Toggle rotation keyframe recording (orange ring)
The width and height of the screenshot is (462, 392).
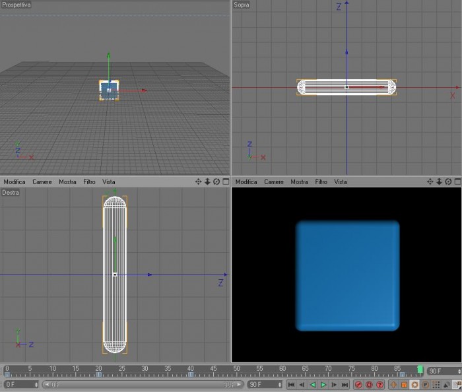tap(414, 385)
